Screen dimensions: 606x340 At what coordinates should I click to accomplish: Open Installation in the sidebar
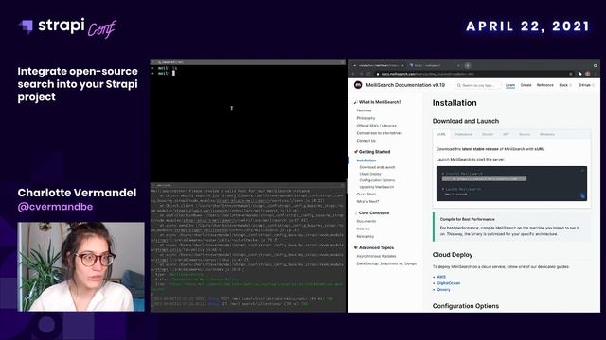pyautogui.click(x=366, y=161)
